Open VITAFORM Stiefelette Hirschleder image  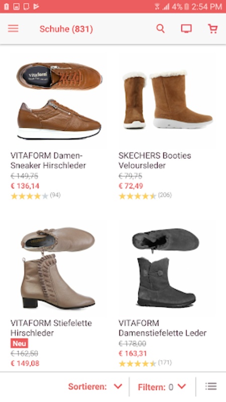pos(58,267)
